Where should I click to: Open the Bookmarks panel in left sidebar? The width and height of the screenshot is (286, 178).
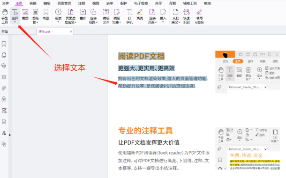(4, 44)
